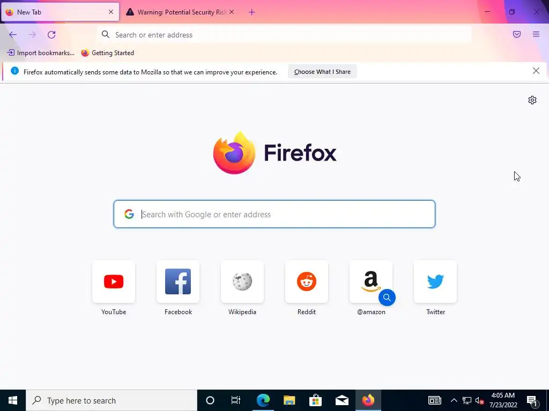Open the notification center icon
The width and height of the screenshot is (549, 411).
point(532,400)
